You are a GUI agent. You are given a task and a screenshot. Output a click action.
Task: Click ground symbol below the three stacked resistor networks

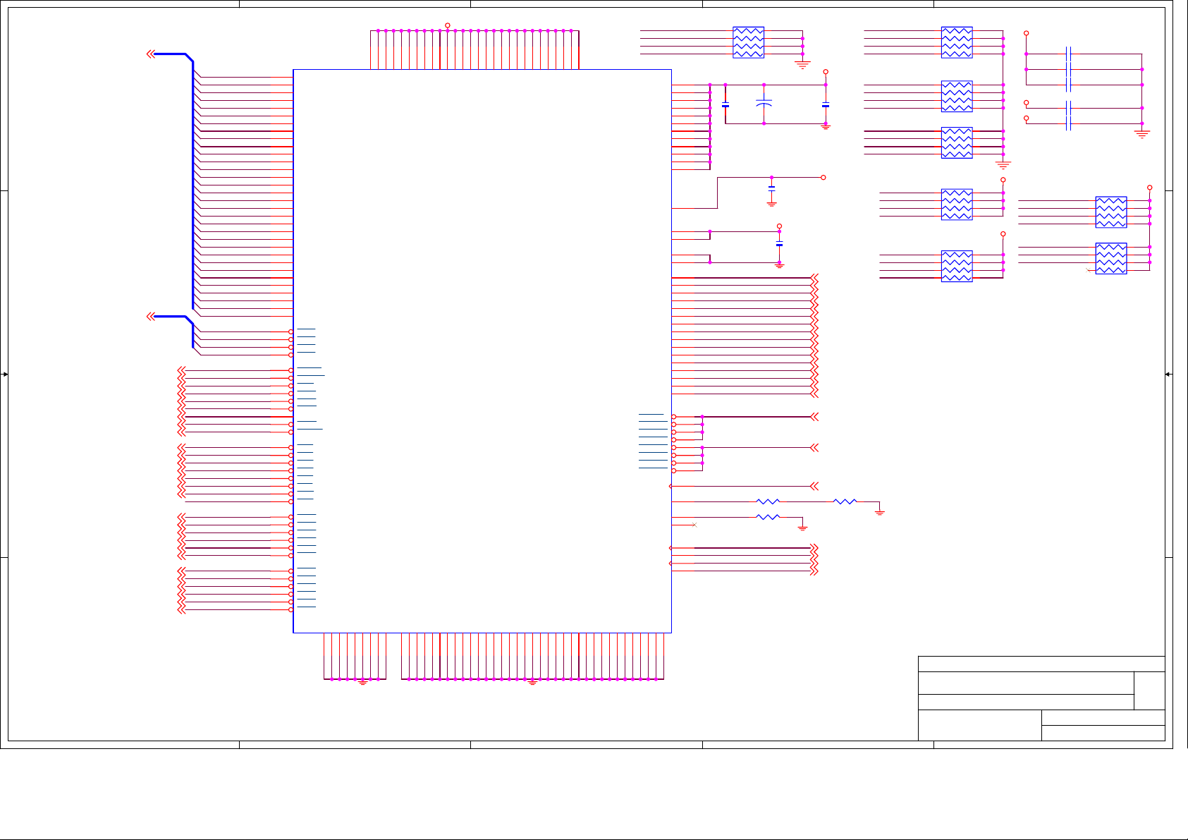click(x=1003, y=165)
